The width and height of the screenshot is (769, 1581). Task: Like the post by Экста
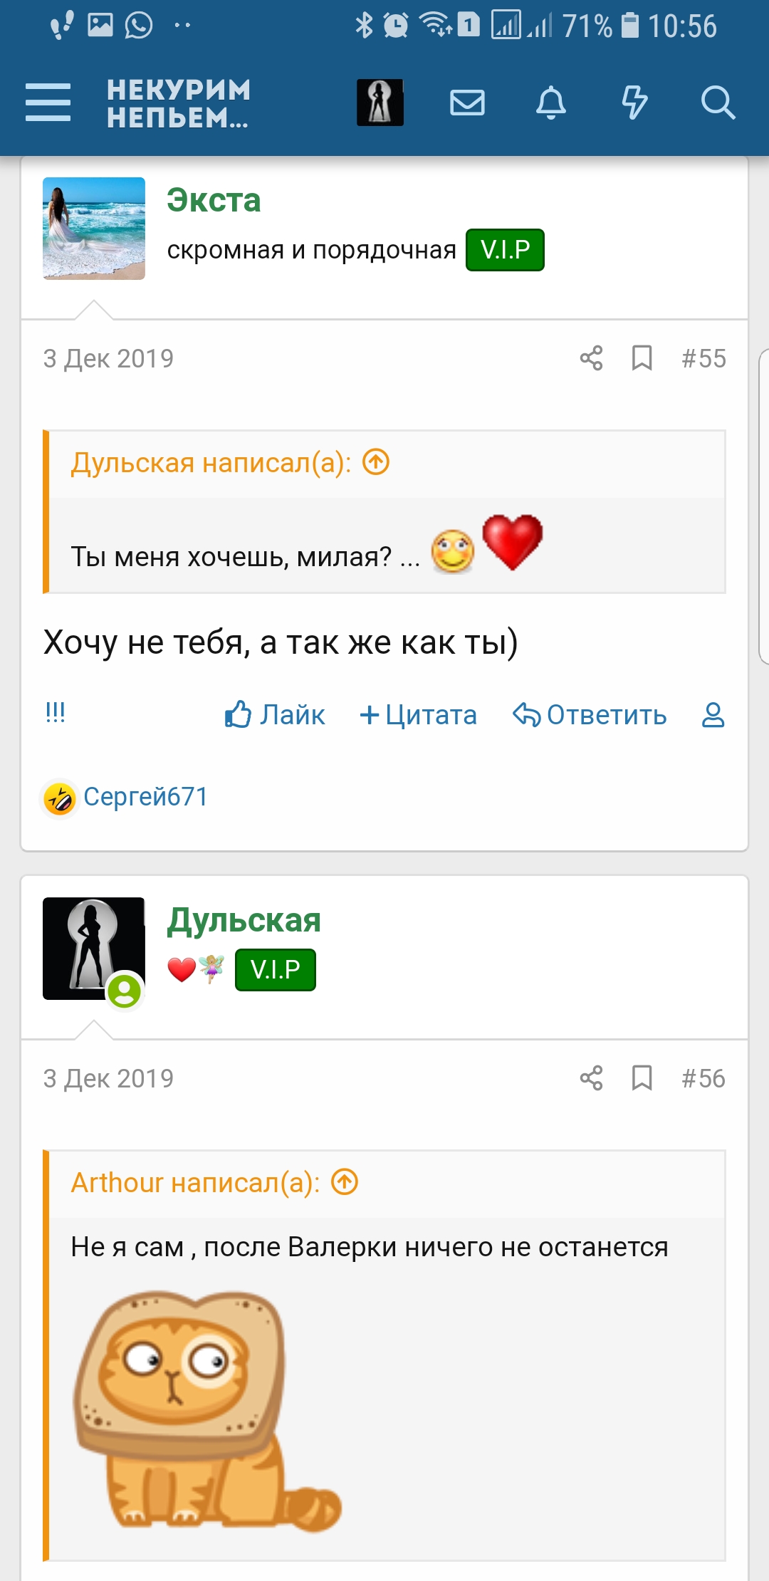[275, 714]
